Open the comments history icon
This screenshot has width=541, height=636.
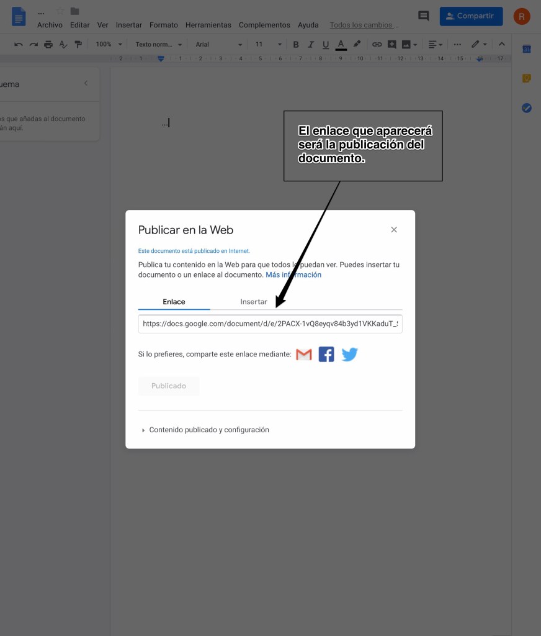[424, 16]
